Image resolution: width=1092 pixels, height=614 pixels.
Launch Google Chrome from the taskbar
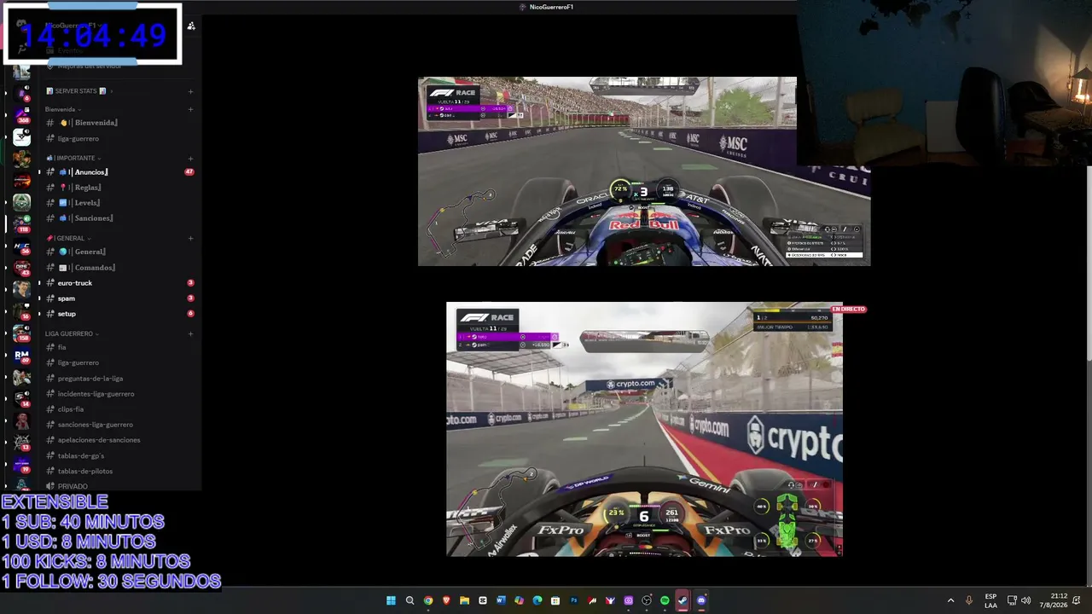tap(428, 600)
